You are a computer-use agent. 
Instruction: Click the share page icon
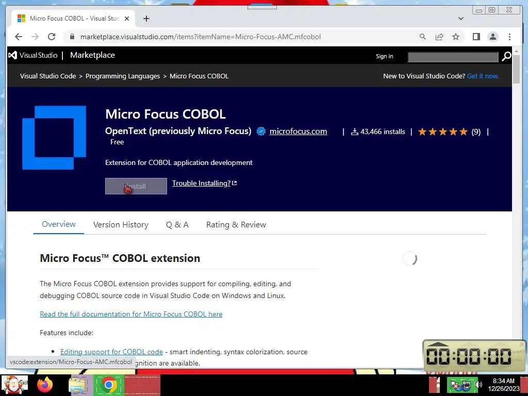click(x=439, y=37)
